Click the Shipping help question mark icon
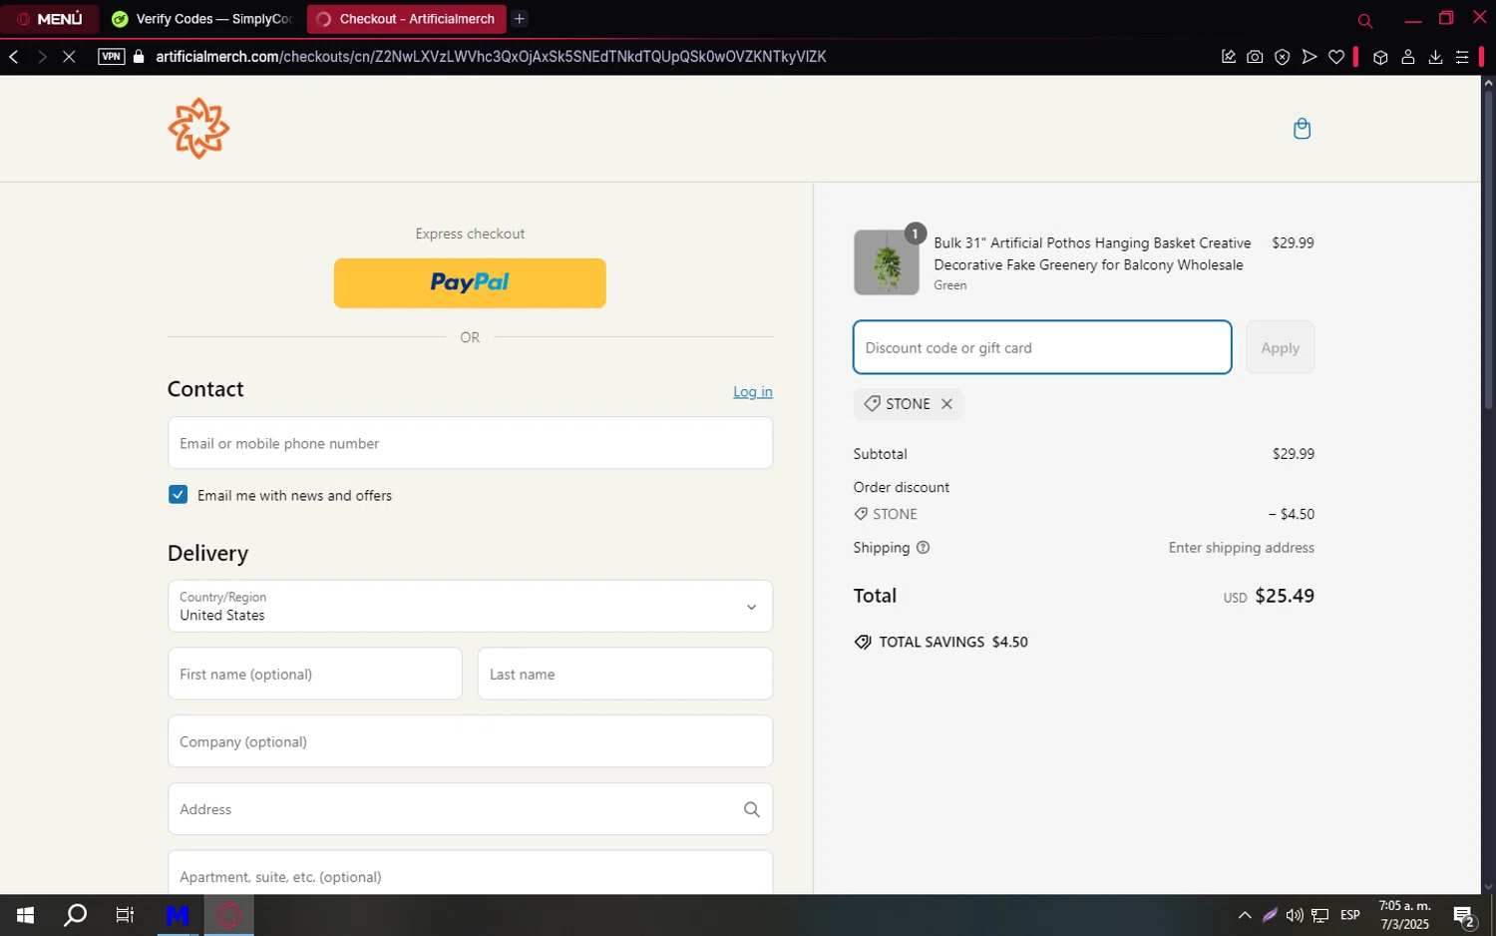 click(923, 548)
